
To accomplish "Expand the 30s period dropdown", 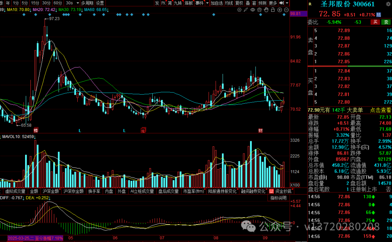I will (78, 3).
